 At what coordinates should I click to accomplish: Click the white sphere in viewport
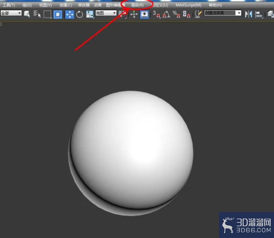point(131,153)
